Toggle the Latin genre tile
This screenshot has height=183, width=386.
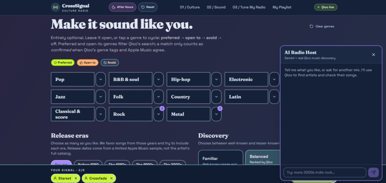[x=246, y=97]
